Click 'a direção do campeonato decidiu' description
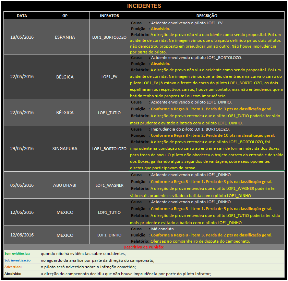 [126, 274]
